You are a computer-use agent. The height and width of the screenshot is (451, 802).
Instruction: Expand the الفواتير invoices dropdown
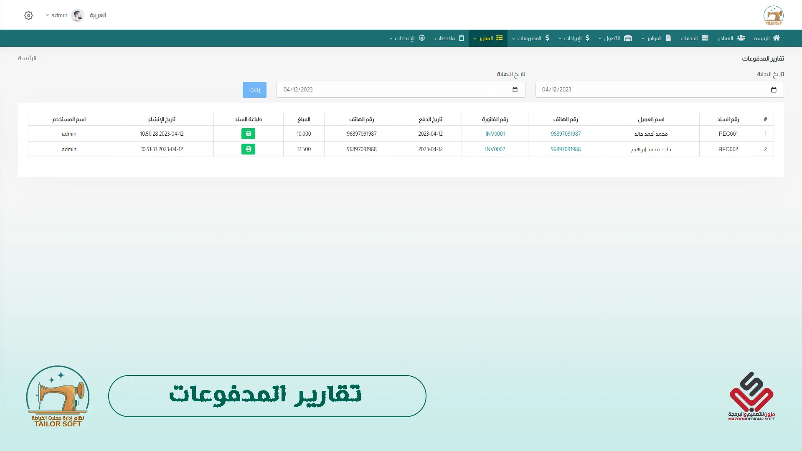coord(656,38)
